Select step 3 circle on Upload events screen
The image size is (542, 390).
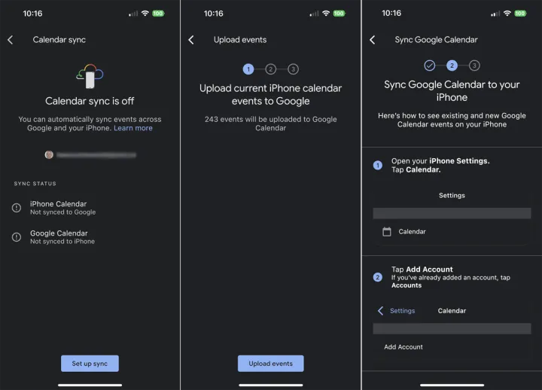(x=293, y=69)
